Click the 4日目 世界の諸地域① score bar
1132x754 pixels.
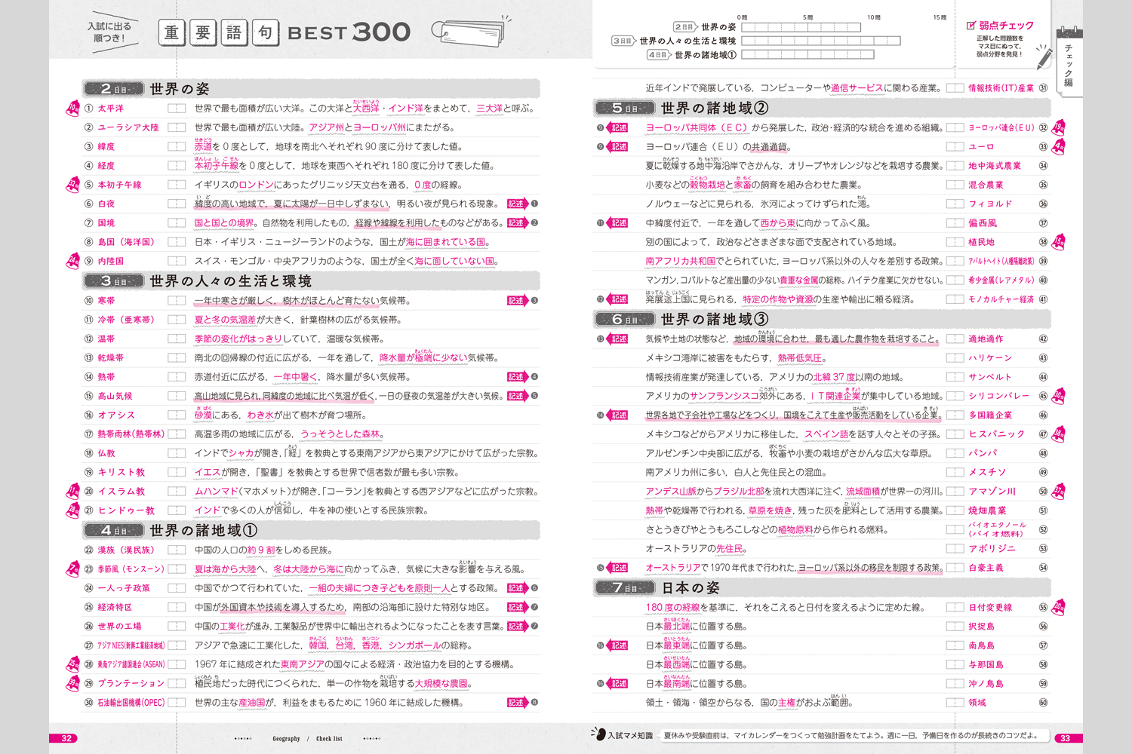point(807,54)
